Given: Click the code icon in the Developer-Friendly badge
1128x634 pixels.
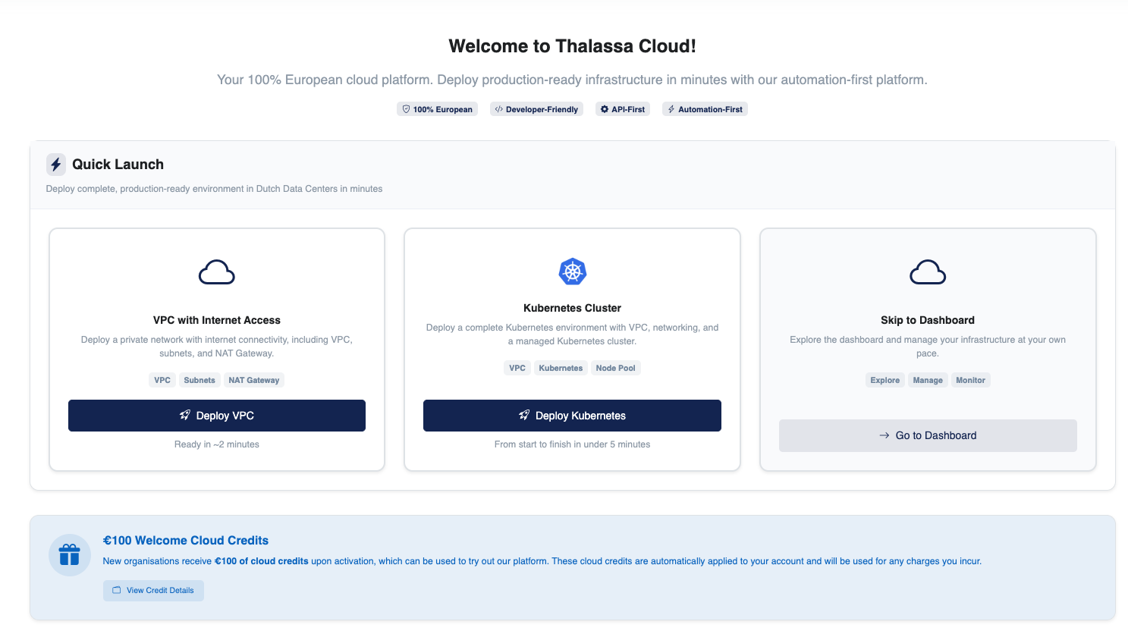Looking at the screenshot, I should 498,108.
